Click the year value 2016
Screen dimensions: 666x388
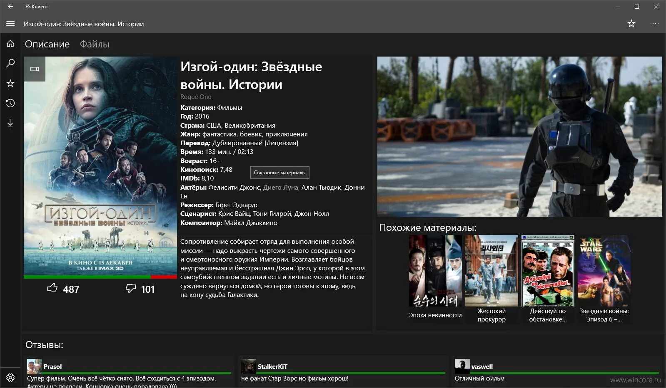tap(202, 116)
